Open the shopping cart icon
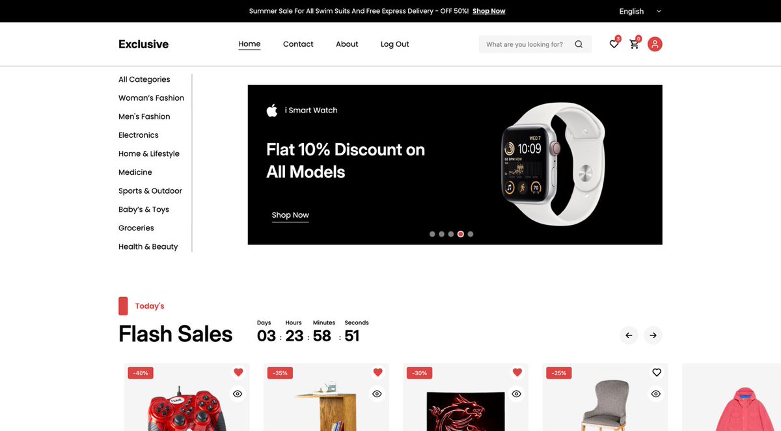Viewport: 781px width, 431px height. coord(634,44)
